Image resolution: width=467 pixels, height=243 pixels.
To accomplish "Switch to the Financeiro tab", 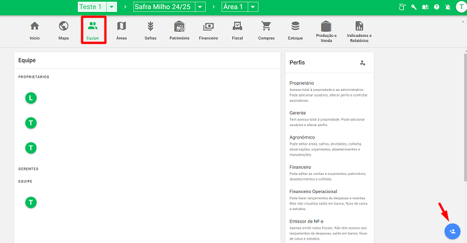I will 209,30.
